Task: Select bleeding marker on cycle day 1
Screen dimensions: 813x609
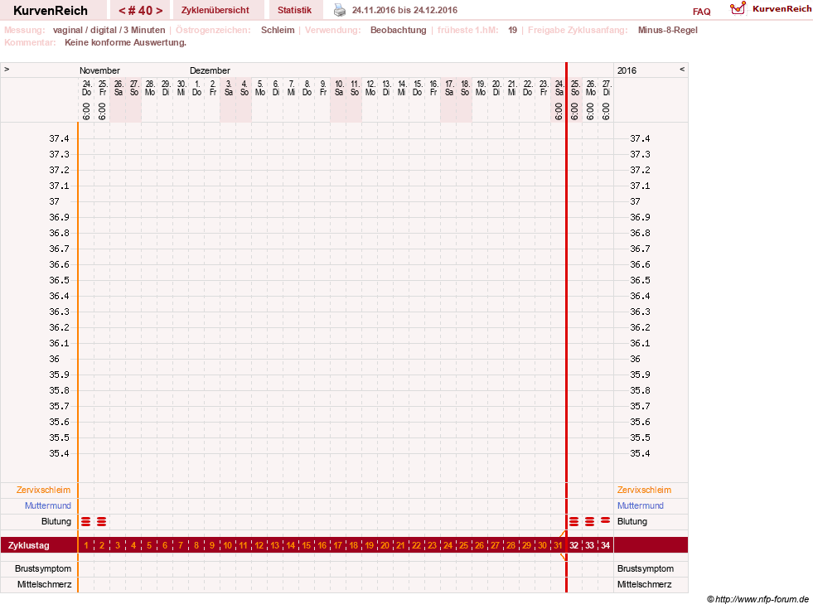Action: coord(86,521)
